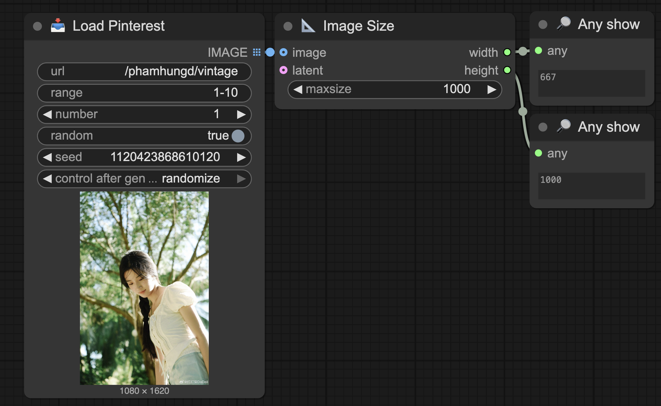The image size is (661, 406).
Task: Click the image input label on Image Size
Action: 309,53
